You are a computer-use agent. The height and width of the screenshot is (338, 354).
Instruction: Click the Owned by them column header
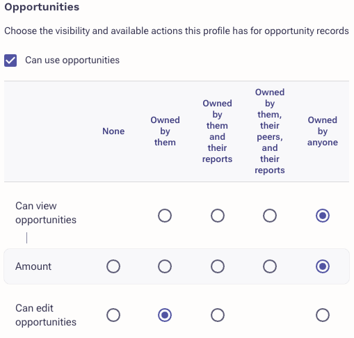pos(165,131)
